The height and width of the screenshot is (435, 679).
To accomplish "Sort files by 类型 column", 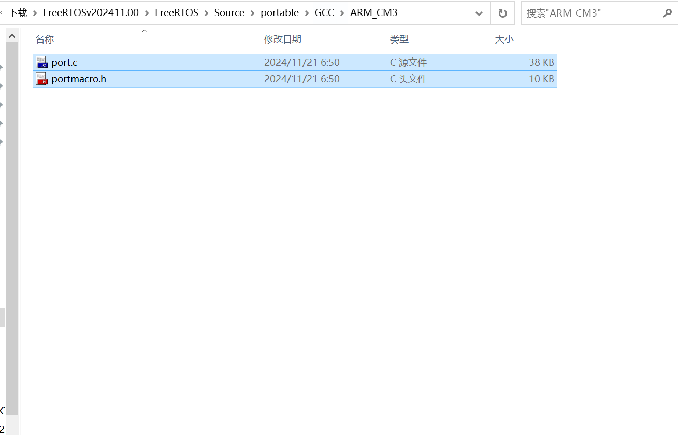I will tap(399, 39).
